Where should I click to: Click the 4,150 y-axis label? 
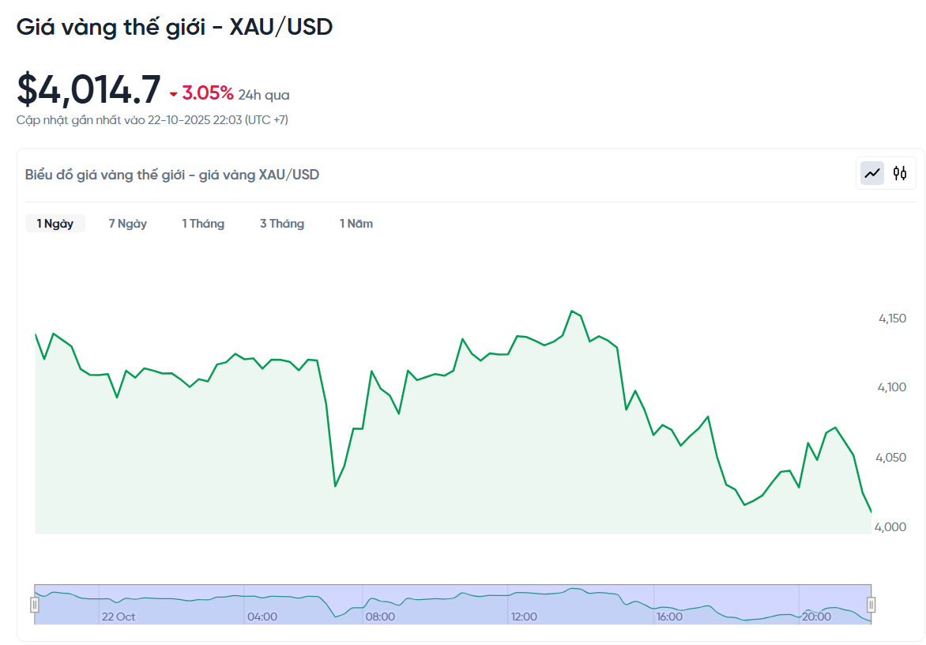point(892,319)
